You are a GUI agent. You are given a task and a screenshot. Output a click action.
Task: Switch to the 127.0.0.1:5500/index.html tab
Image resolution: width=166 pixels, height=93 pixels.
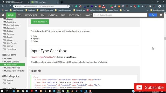point(15,2)
